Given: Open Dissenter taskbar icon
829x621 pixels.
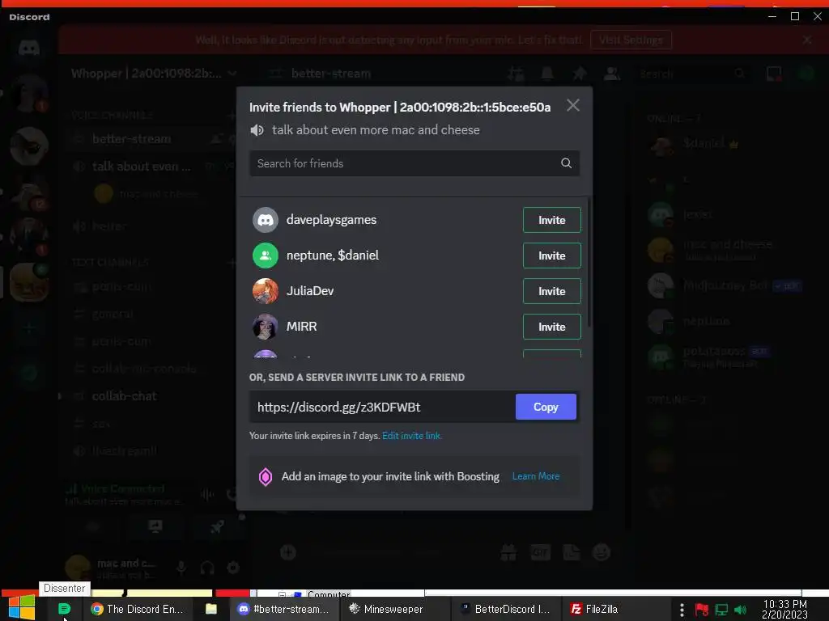Looking at the screenshot, I should coord(65,609).
